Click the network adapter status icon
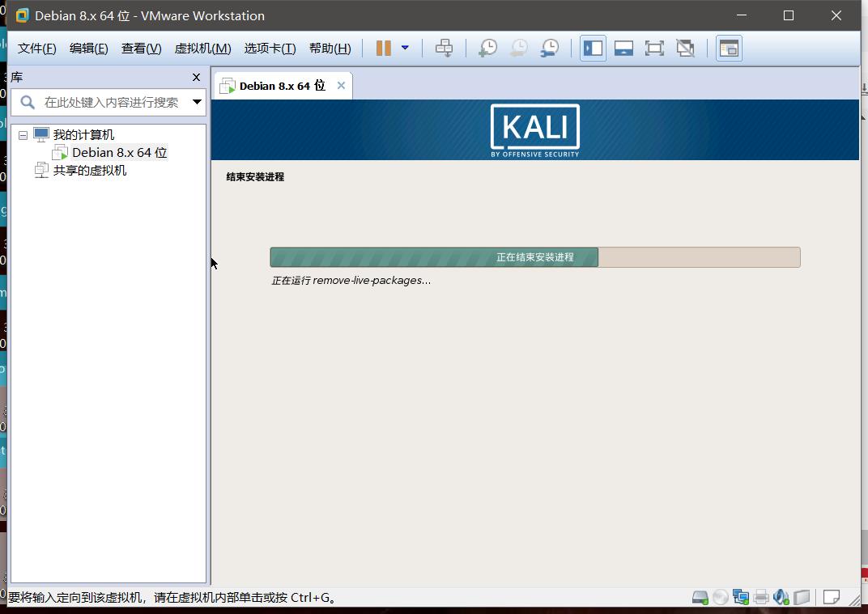Viewport: 868px width, 614px height. pyautogui.click(x=741, y=597)
